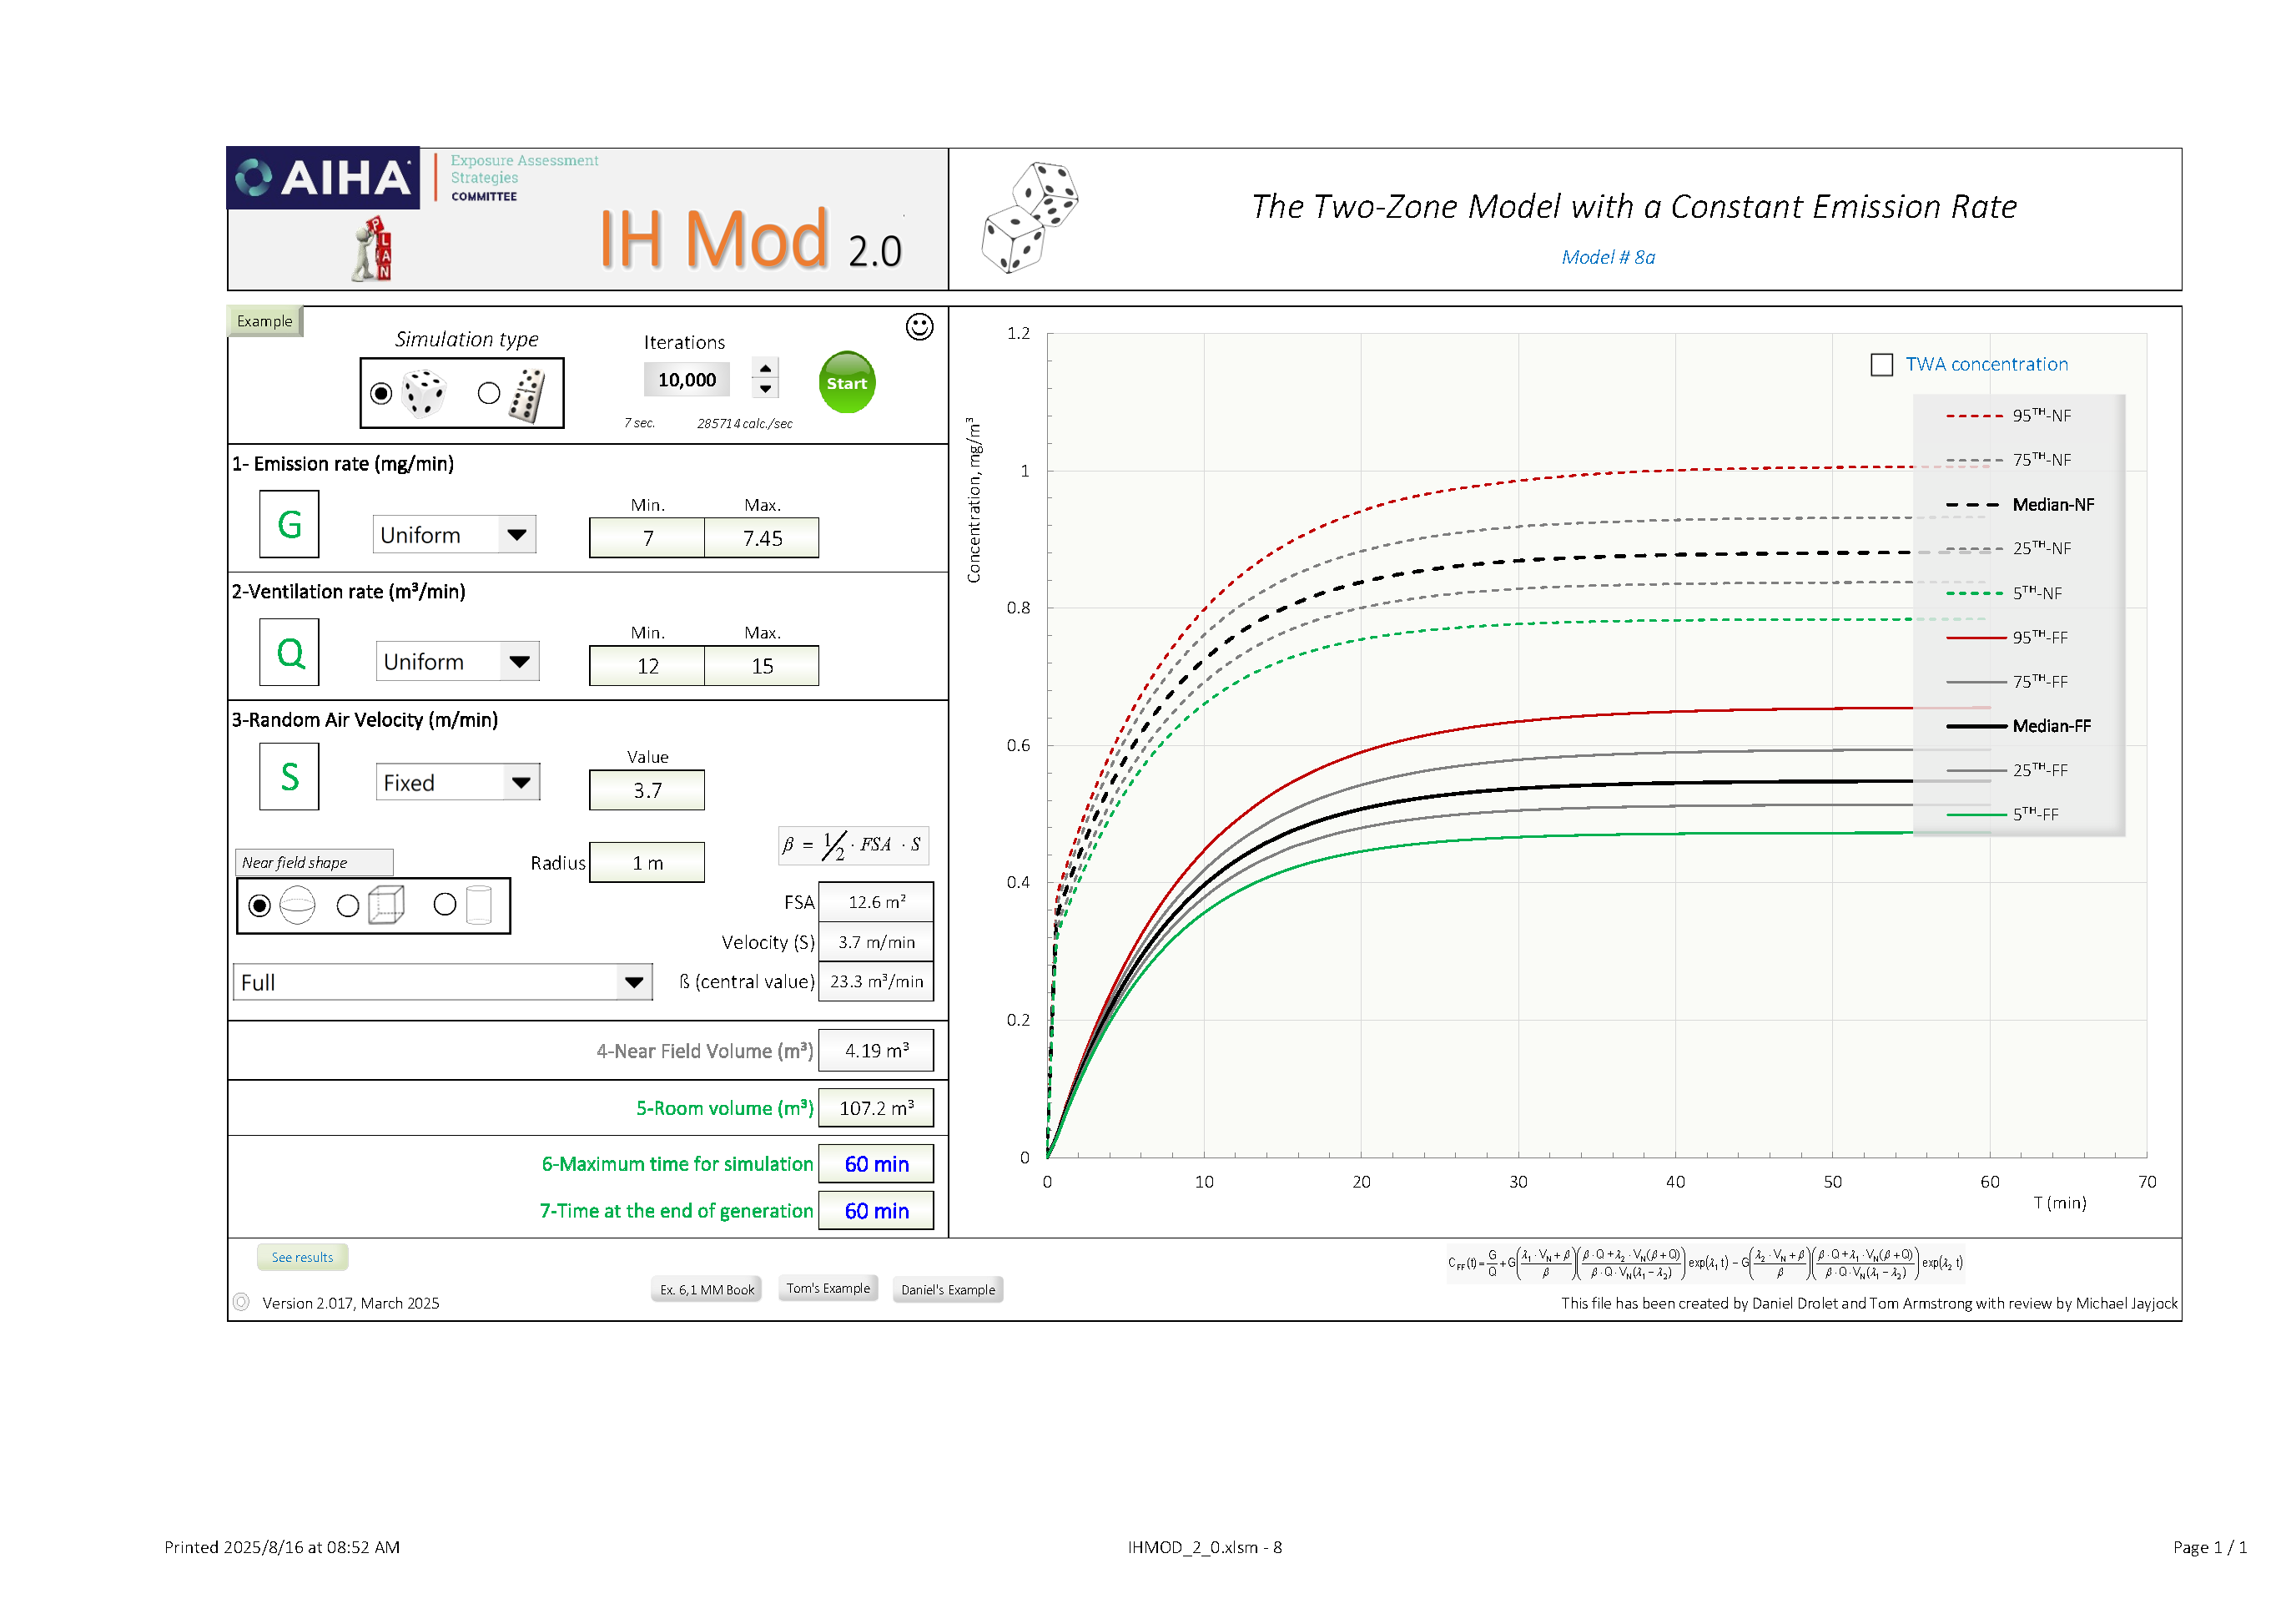
Task: Enable the TWA concentration checkbox
Action: (1881, 365)
